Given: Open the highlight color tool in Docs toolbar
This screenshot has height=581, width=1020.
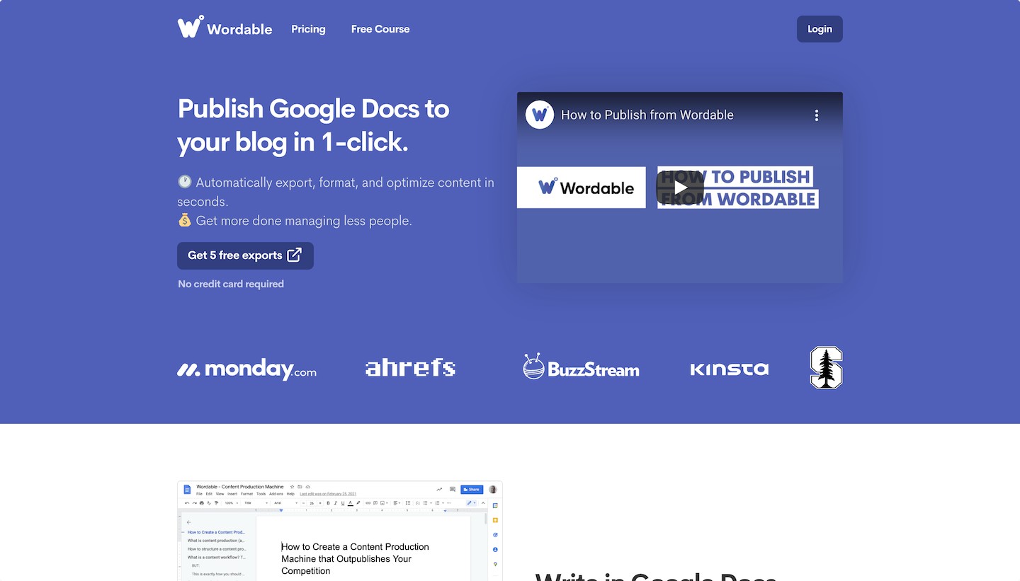Looking at the screenshot, I should point(358,503).
